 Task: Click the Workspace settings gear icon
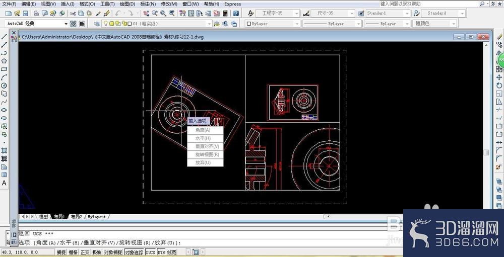point(73,24)
